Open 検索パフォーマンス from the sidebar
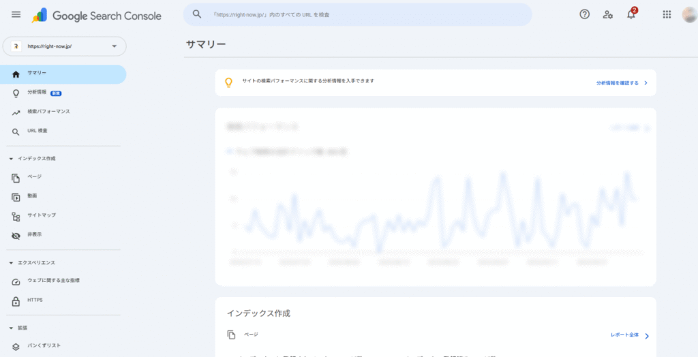Screen dimensions: 698x357 click(x=48, y=112)
